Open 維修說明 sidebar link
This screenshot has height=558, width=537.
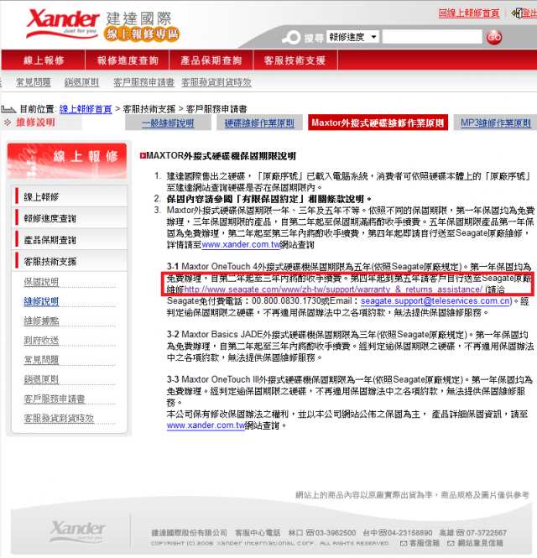(41, 301)
